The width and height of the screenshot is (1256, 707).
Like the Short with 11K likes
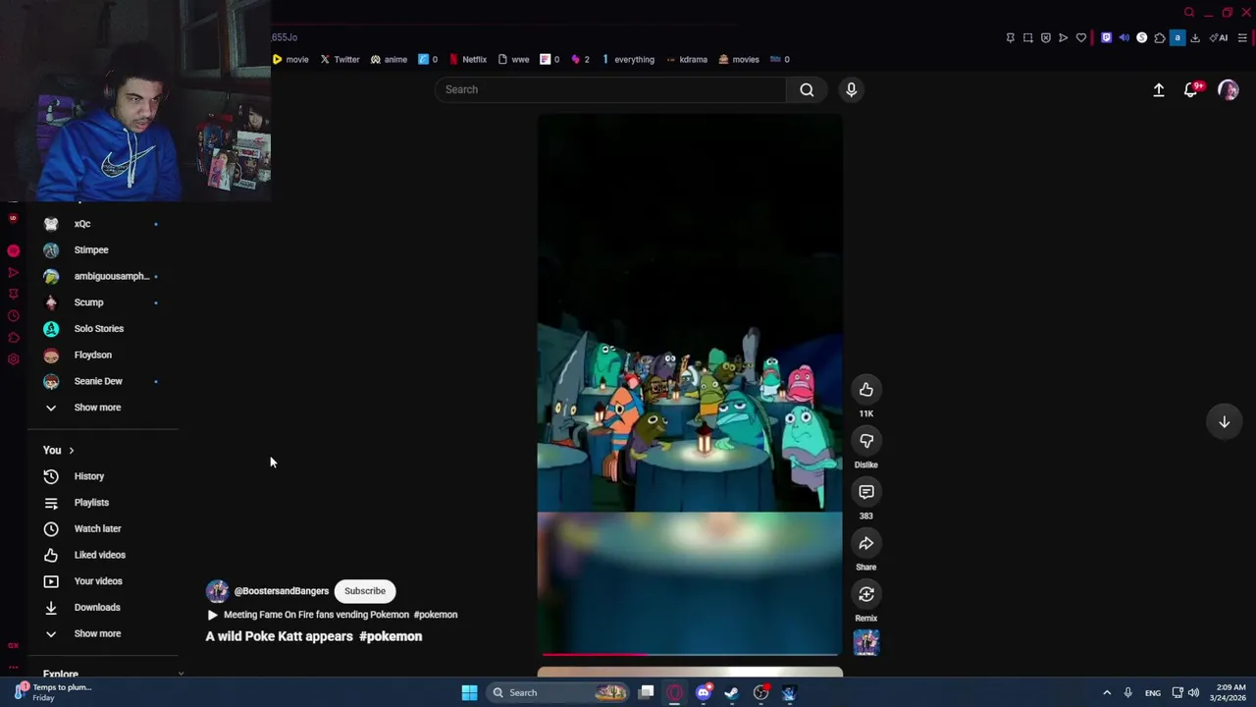click(866, 390)
